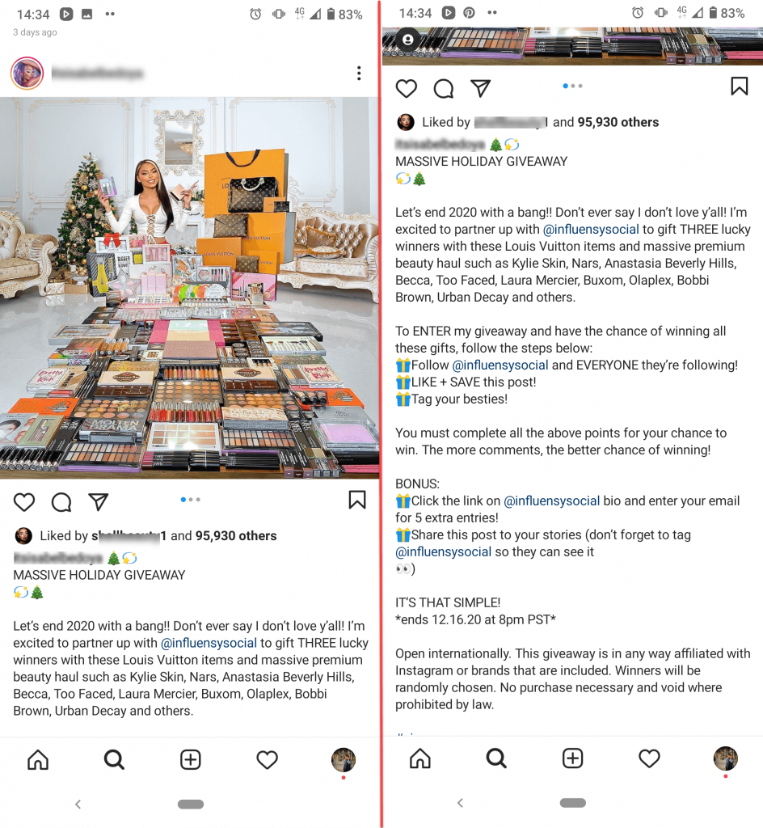Open the three-dot post options menu
Screen dimensions: 763x828
(x=359, y=73)
